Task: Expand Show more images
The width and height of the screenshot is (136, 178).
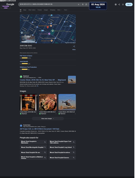Action: point(48,119)
